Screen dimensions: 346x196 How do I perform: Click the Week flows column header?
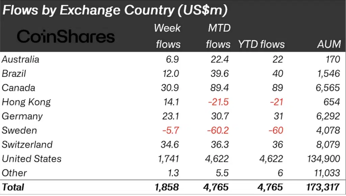tap(168, 36)
